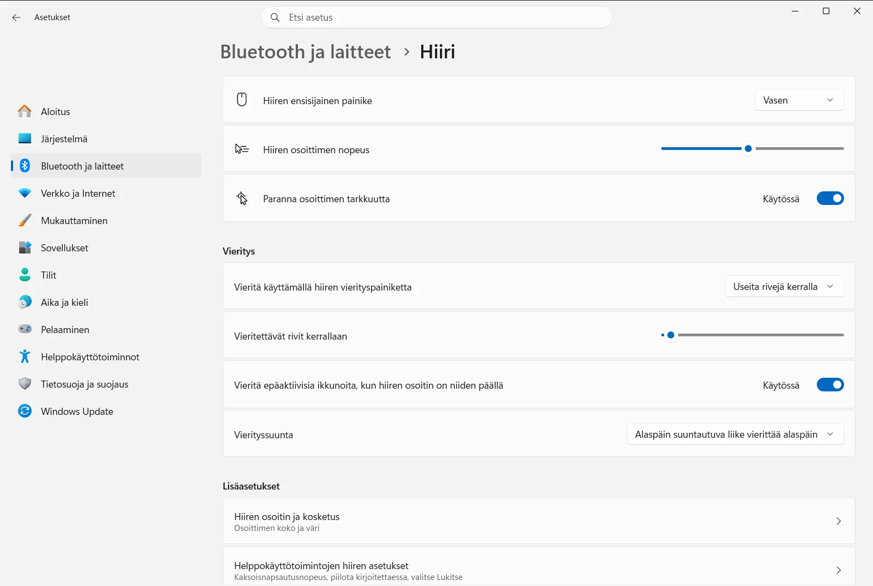Click the Verkko ja Internet wifi icon

pyautogui.click(x=25, y=193)
